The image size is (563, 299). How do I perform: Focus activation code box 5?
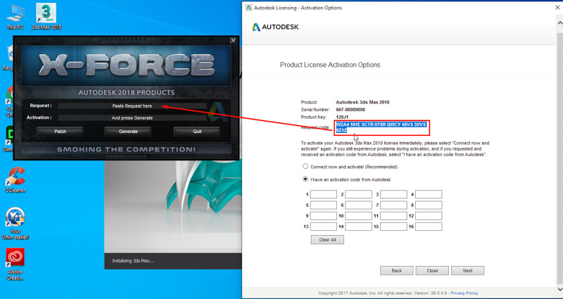[324, 205]
